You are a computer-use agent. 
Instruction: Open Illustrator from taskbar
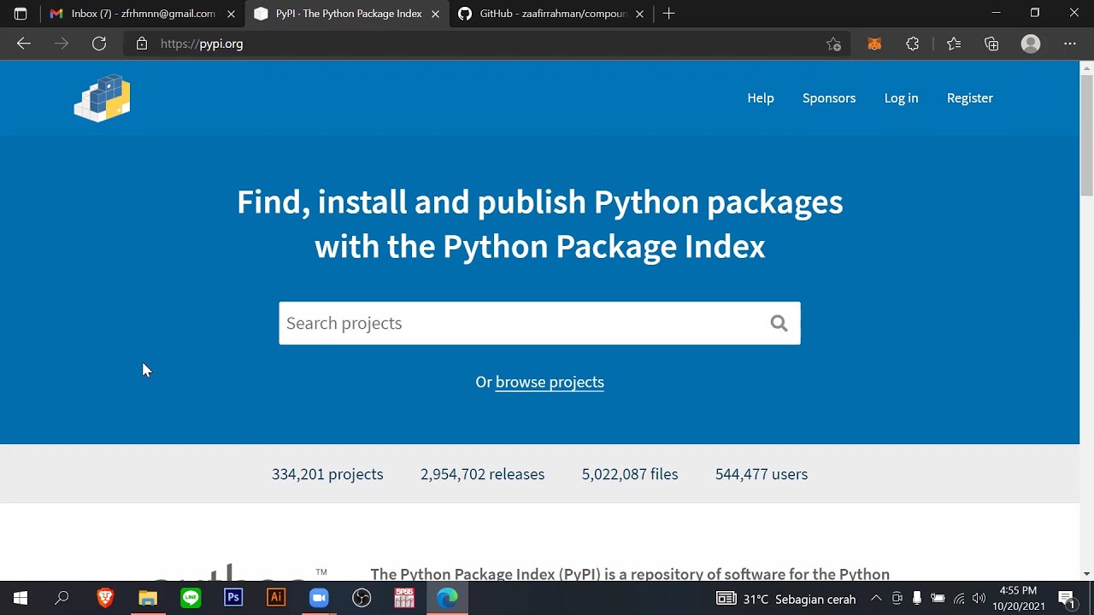coord(276,598)
